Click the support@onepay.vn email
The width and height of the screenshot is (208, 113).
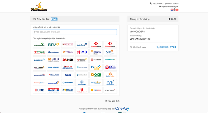tap(170, 7)
